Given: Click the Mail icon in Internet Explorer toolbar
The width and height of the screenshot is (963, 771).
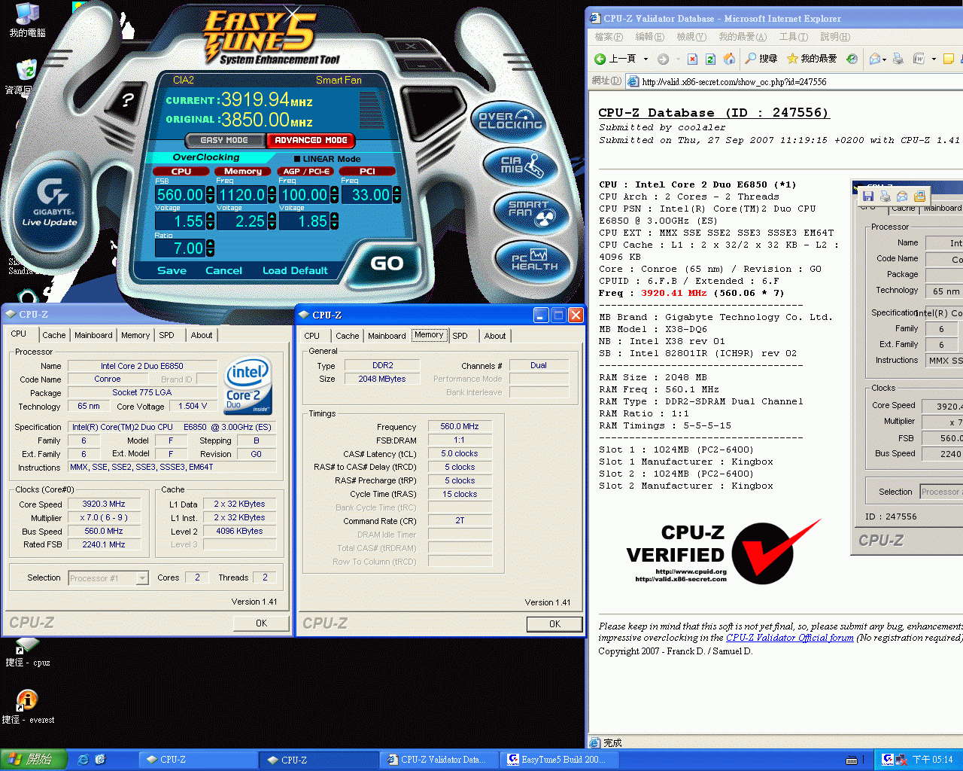Looking at the screenshot, I should [x=875, y=59].
